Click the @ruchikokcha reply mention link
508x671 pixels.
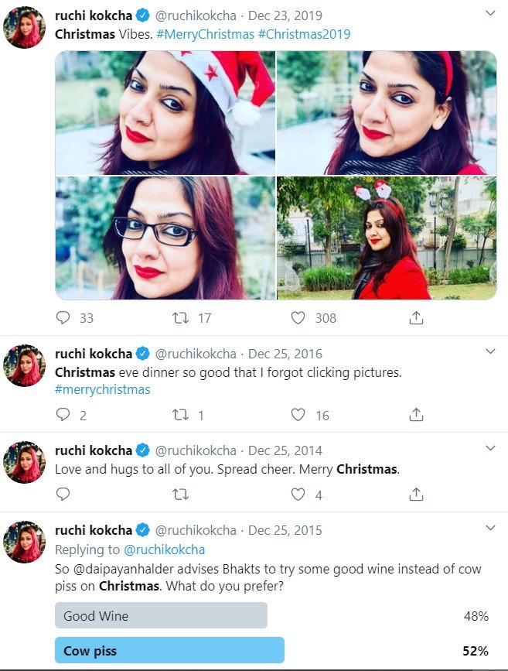click(164, 549)
